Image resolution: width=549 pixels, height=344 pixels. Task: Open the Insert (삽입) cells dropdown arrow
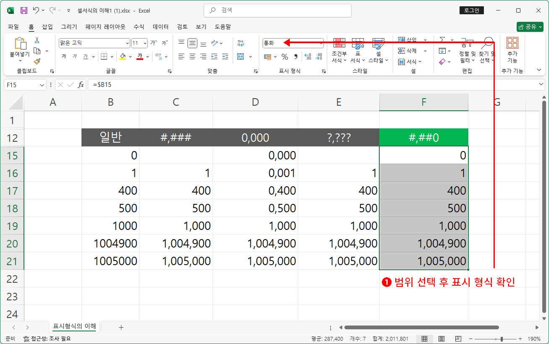[x=426, y=40]
